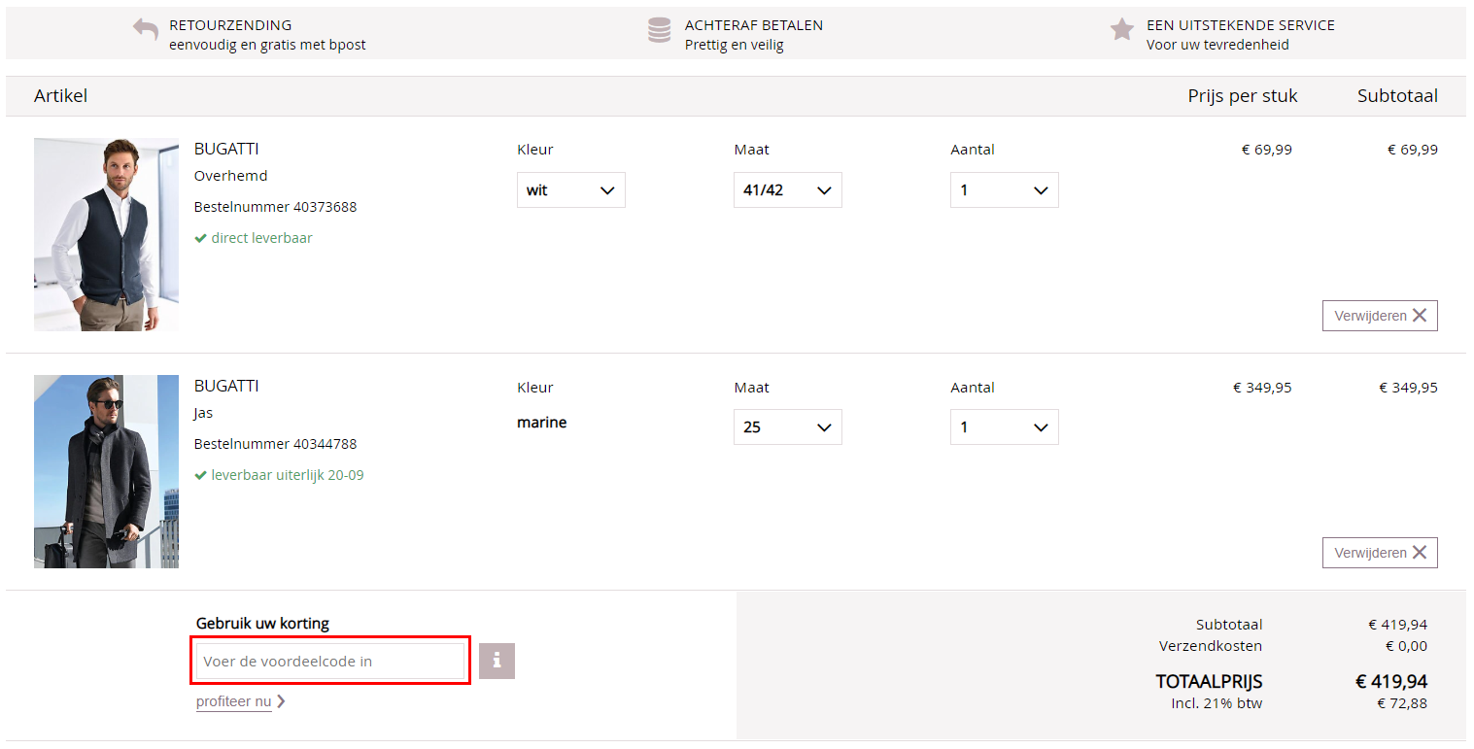Click the 'Jas' product name
This screenshot has height=749, width=1474.
pyautogui.click(x=203, y=413)
